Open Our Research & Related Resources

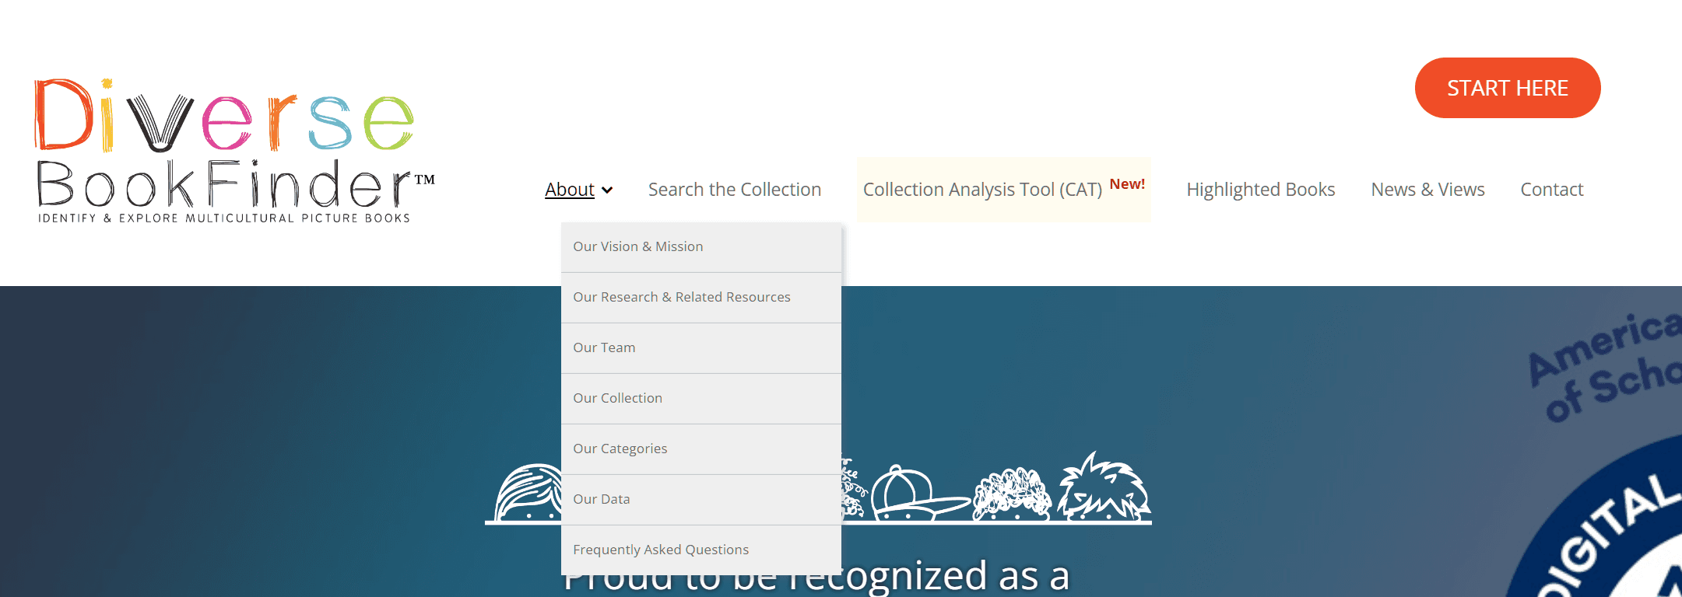pyautogui.click(x=701, y=298)
